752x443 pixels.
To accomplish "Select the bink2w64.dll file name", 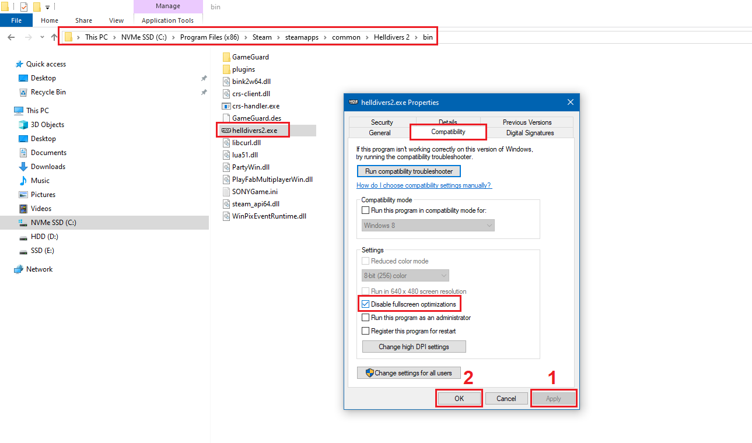I will point(251,82).
